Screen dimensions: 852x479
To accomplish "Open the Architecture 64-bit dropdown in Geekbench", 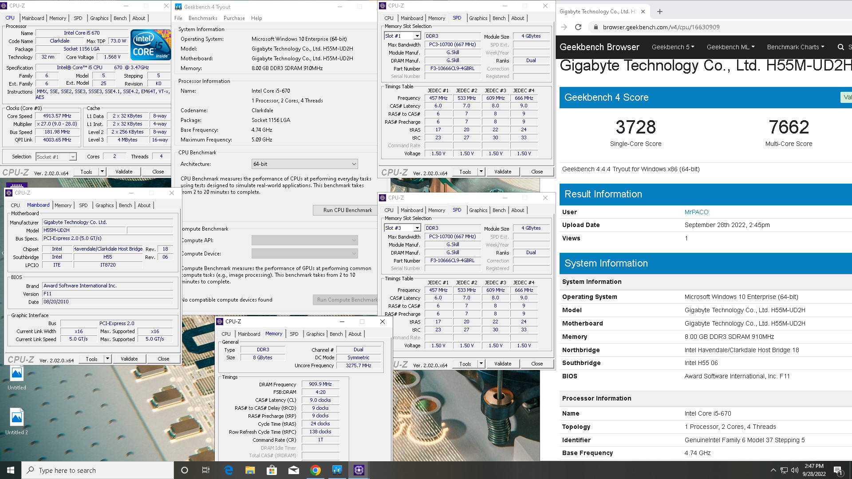I will pos(304,164).
